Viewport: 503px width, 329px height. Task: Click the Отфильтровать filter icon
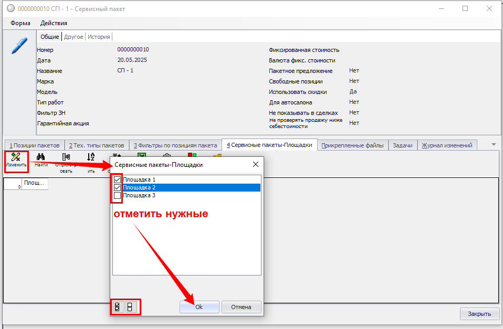point(66,156)
